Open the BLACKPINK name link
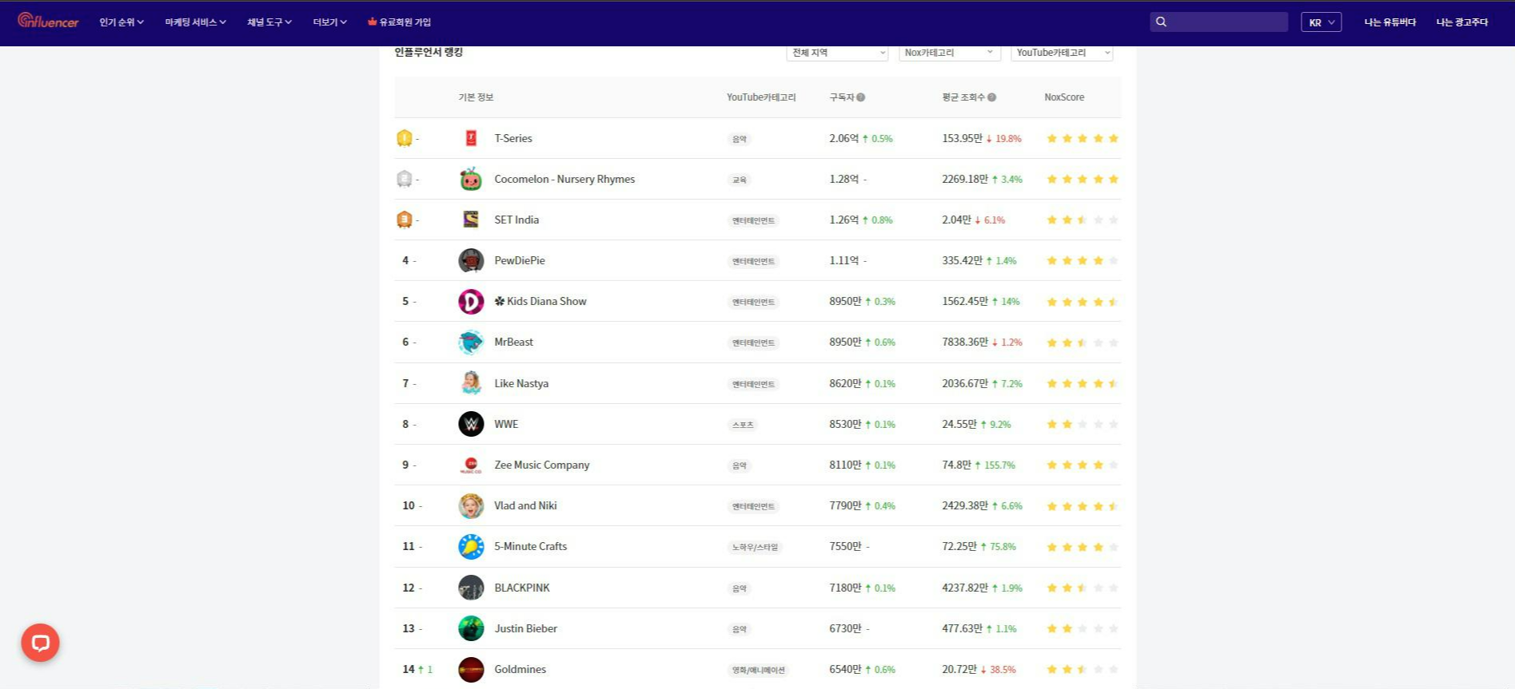Image resolution: width=1515 pixels, height=689 pixels. (x=522, y=588)
